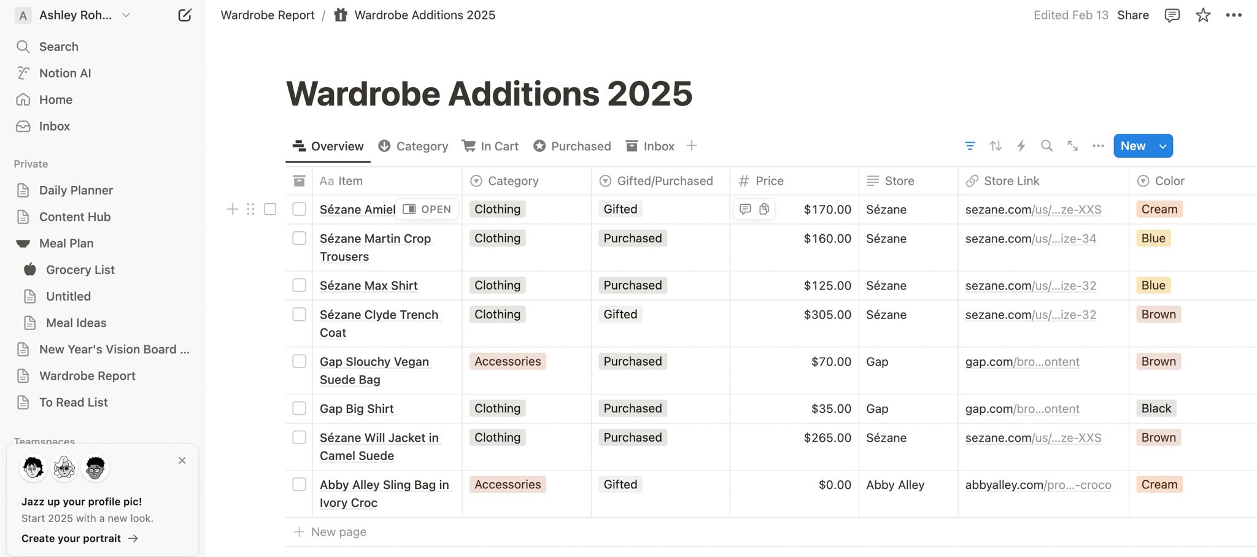
Task: Open Search in the sidebar
Action: click(x=59, y=47)
